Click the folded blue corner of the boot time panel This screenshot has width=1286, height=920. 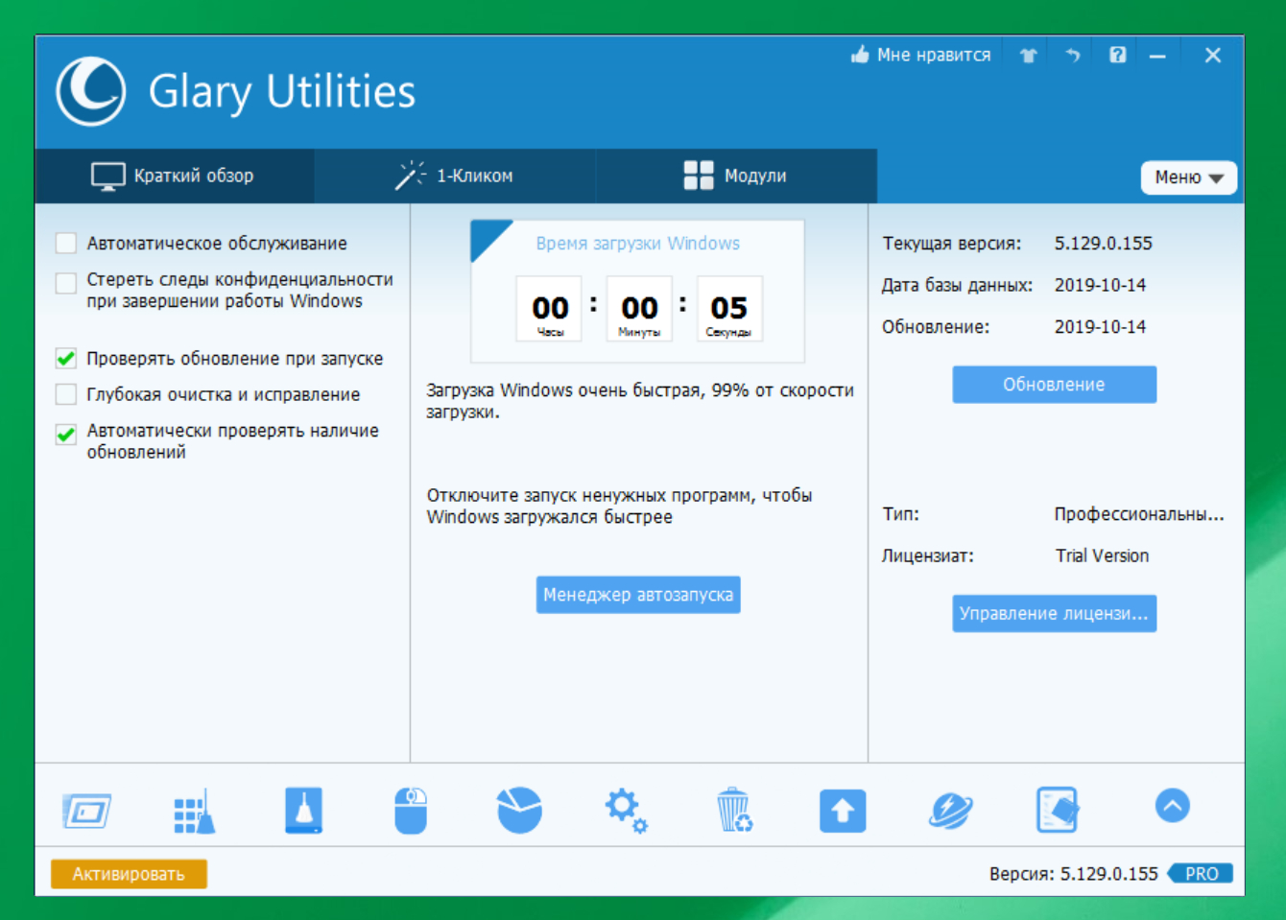tap(485, 236)
